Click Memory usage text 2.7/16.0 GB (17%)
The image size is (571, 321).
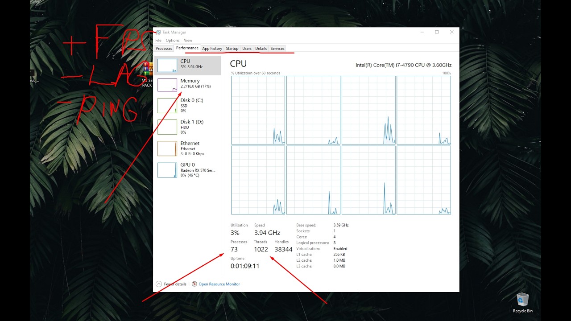195,86
